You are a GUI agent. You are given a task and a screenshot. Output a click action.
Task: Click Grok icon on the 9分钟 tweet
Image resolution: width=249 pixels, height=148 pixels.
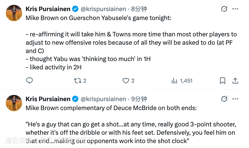pyautogui.click(x=224, y=99)
